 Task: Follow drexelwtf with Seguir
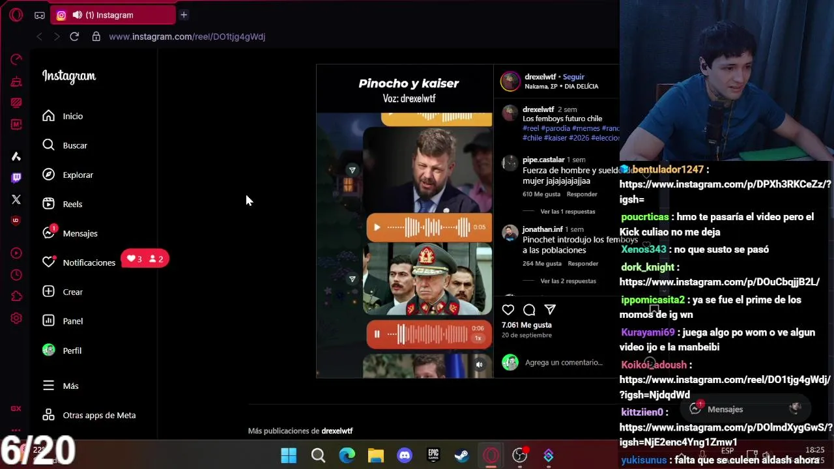click(573, 77)
